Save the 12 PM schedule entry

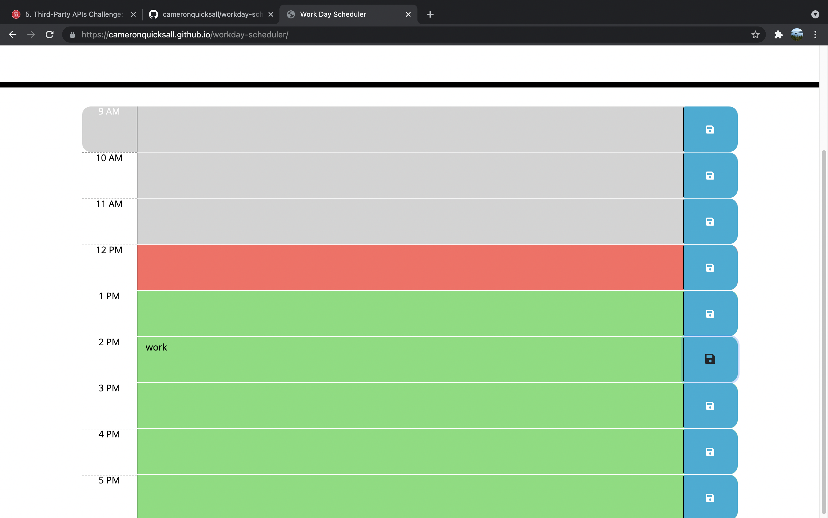pos(710,267)
